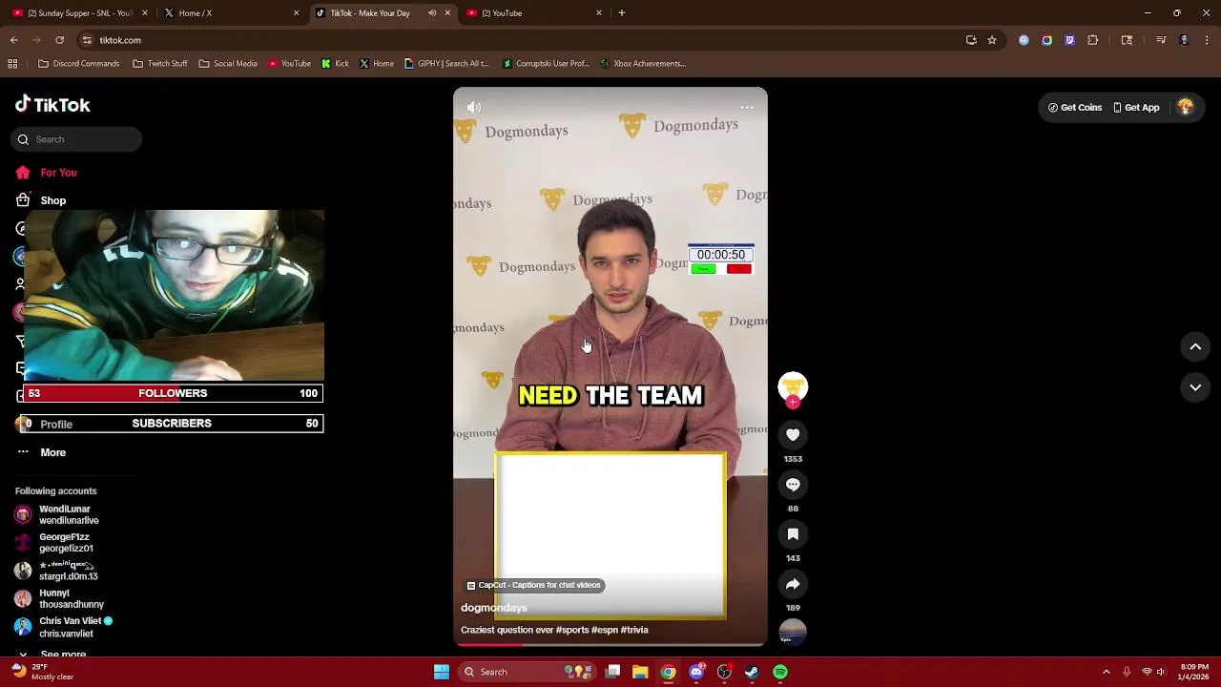The height and width of the screenshot is (687, 1221).
Task: Click the TikTok search field
Action: tap(76, 139)
